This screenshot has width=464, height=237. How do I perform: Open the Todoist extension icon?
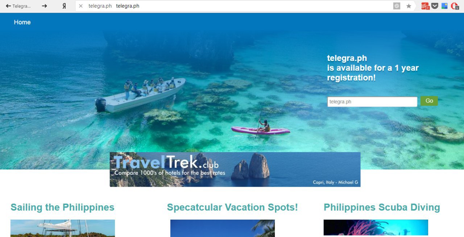point(425,6)
